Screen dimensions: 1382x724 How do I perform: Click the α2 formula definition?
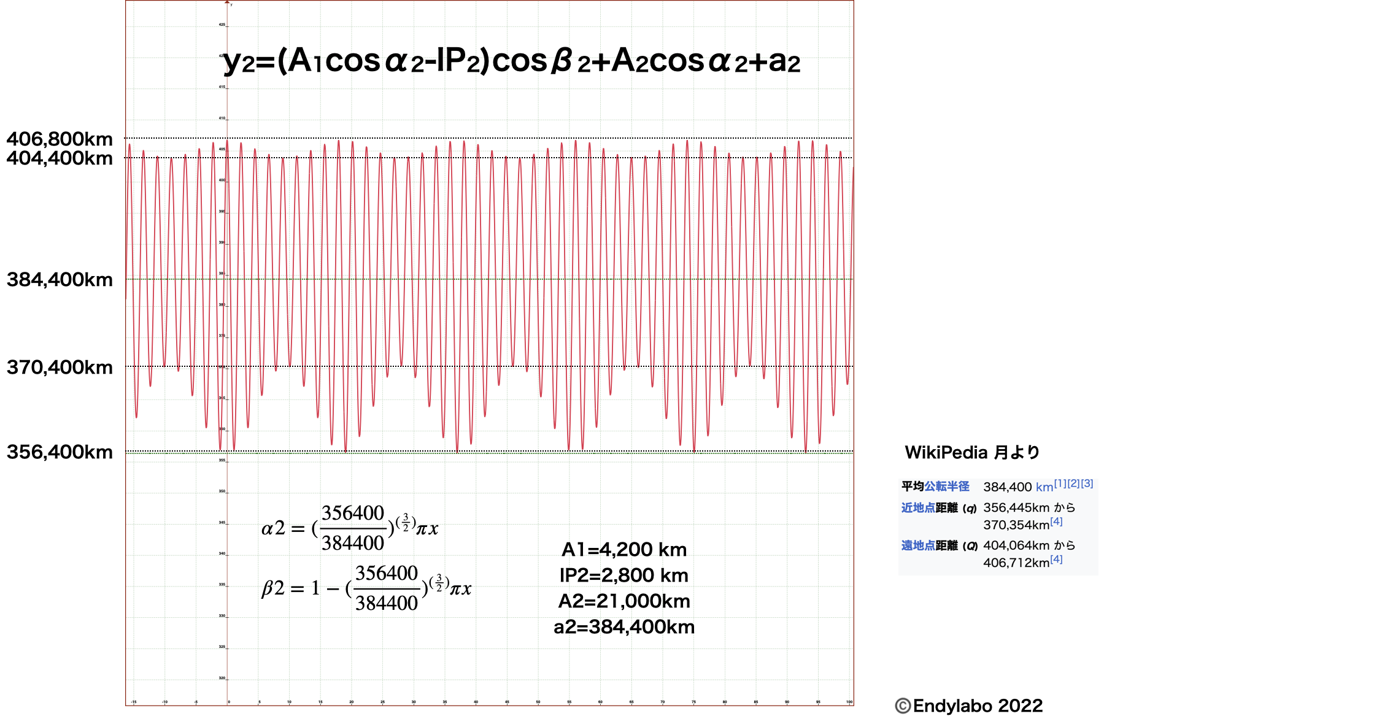point(350,528)
